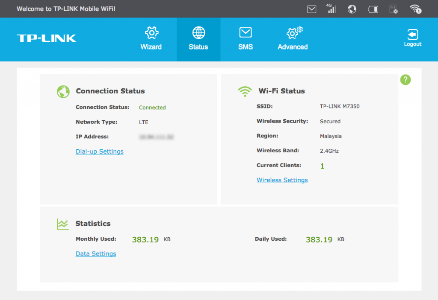Click the Current Clients count '1'
Screen dimensions: 438x300
(x=322, y=166)
